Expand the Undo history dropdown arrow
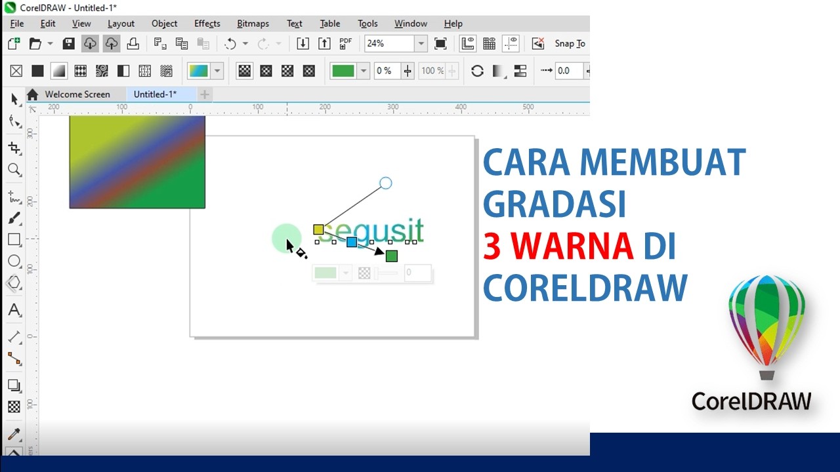 [245, 44]
